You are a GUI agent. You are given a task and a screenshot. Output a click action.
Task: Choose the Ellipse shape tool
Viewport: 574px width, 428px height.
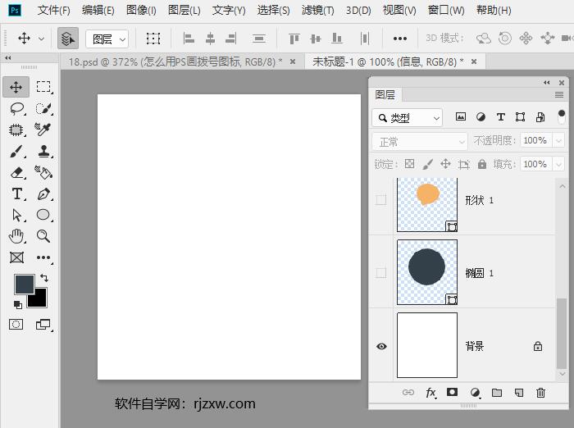pyautogui.click(x=43, y=215)
